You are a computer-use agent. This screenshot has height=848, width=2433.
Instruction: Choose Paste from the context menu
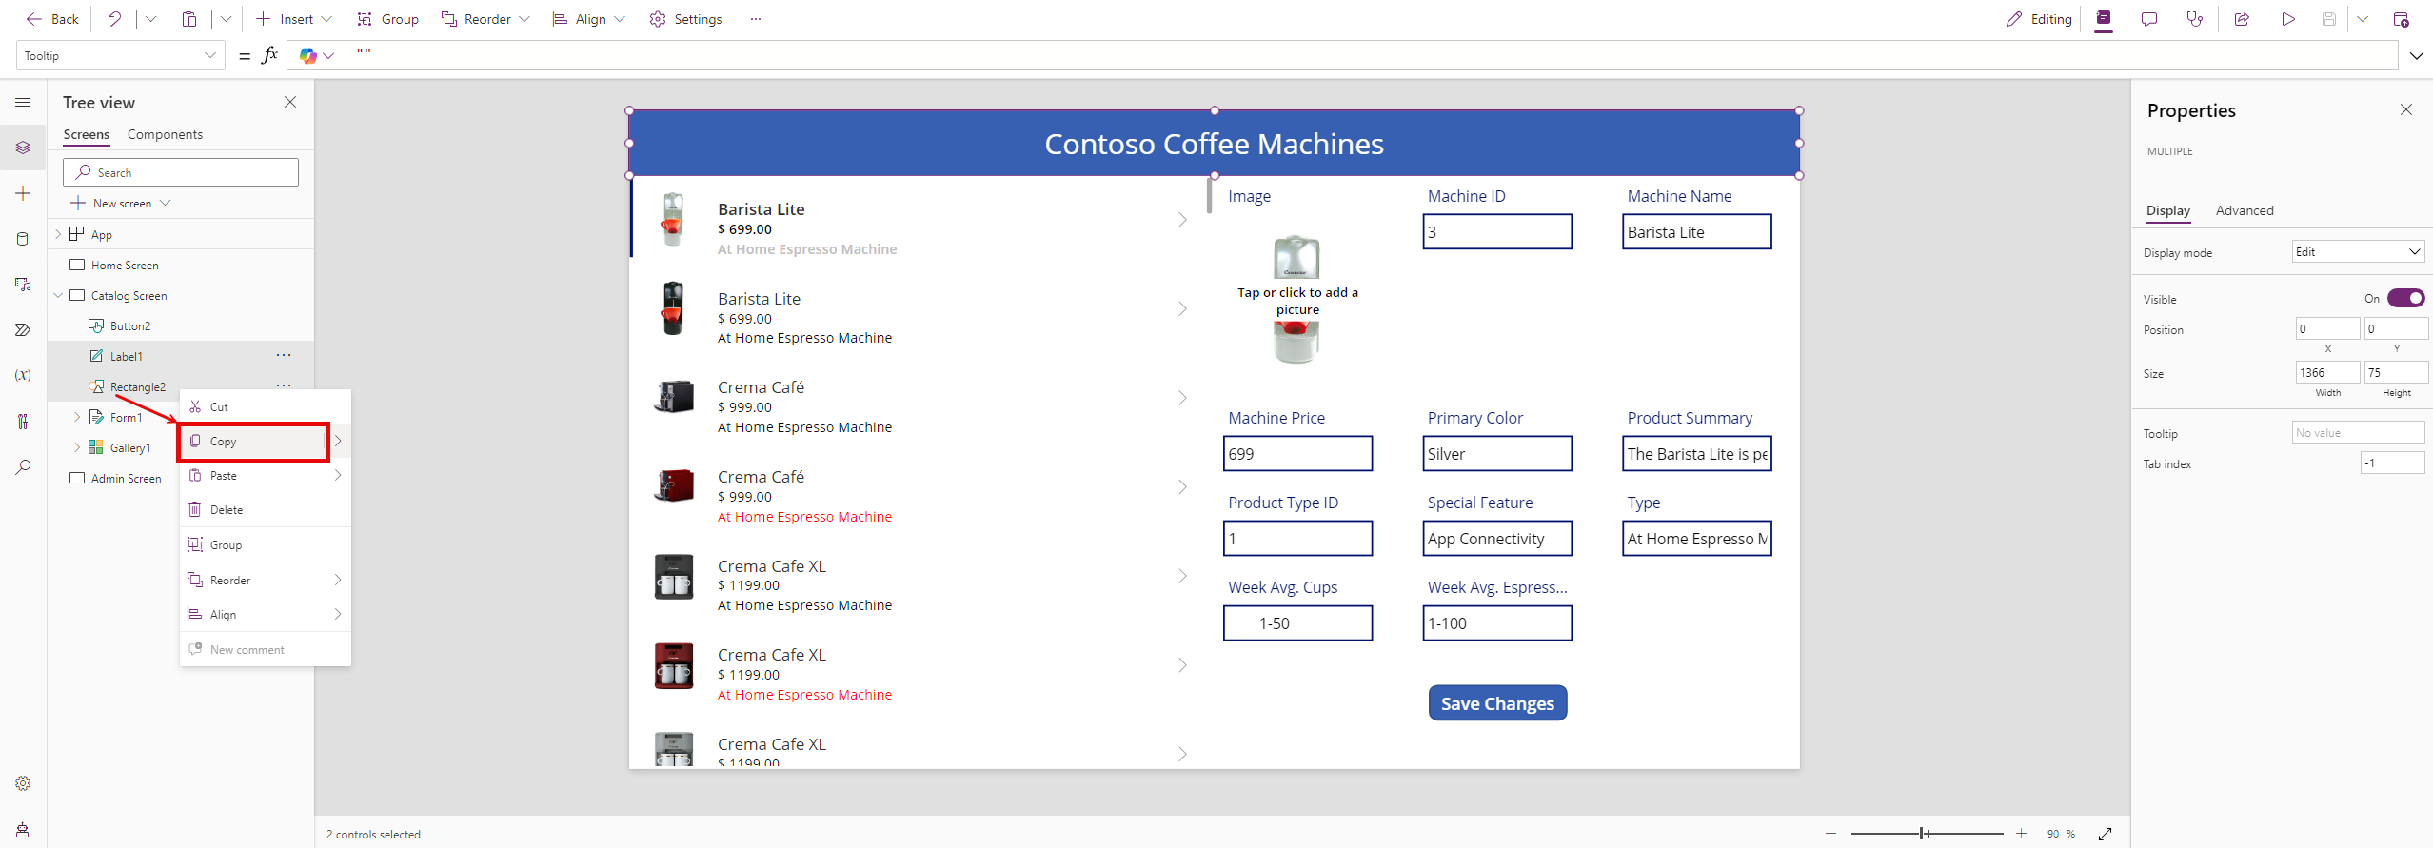tap(265, 476)
